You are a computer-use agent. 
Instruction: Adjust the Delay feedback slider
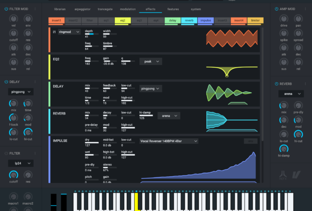[110, 88]
